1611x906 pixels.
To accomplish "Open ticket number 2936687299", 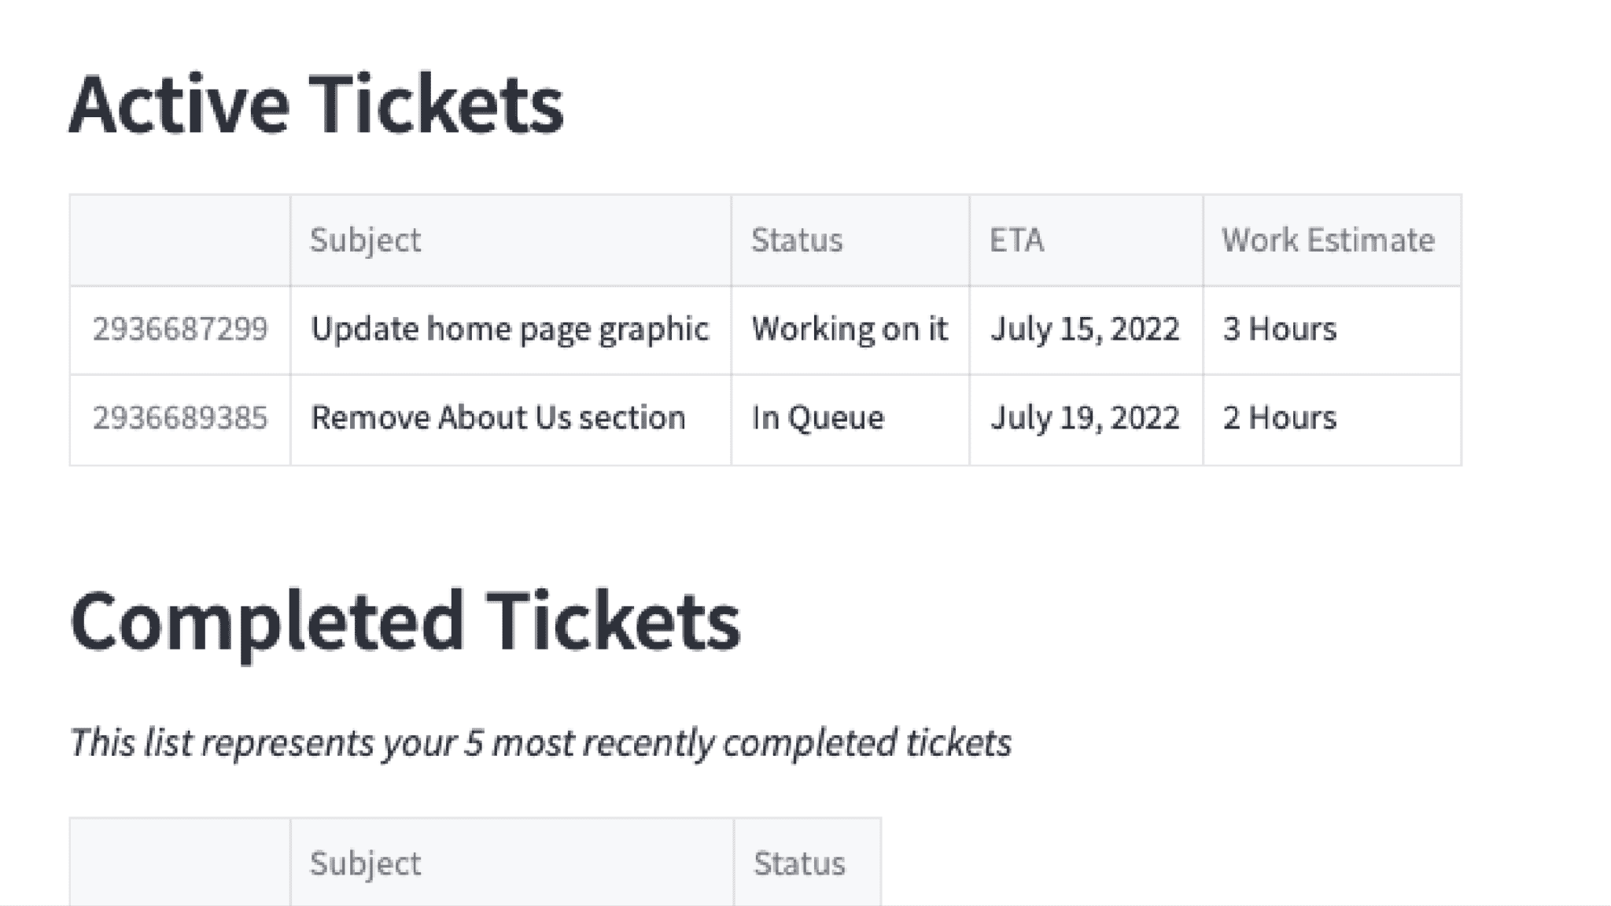I will 180,329.
